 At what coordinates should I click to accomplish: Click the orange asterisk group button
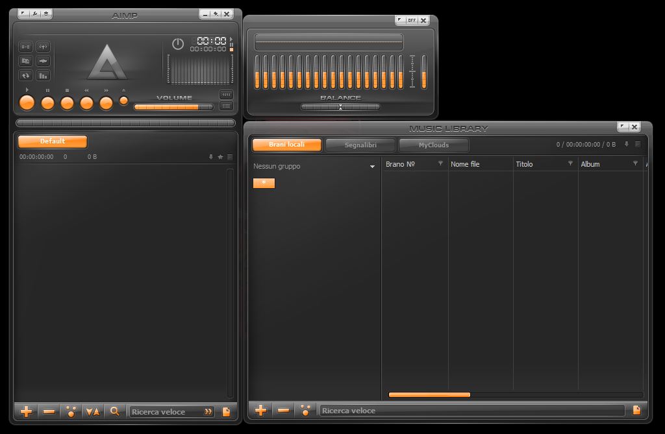[x=264, y=183]
